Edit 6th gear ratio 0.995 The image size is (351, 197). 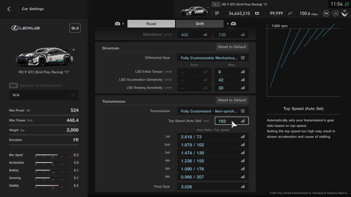213,177
